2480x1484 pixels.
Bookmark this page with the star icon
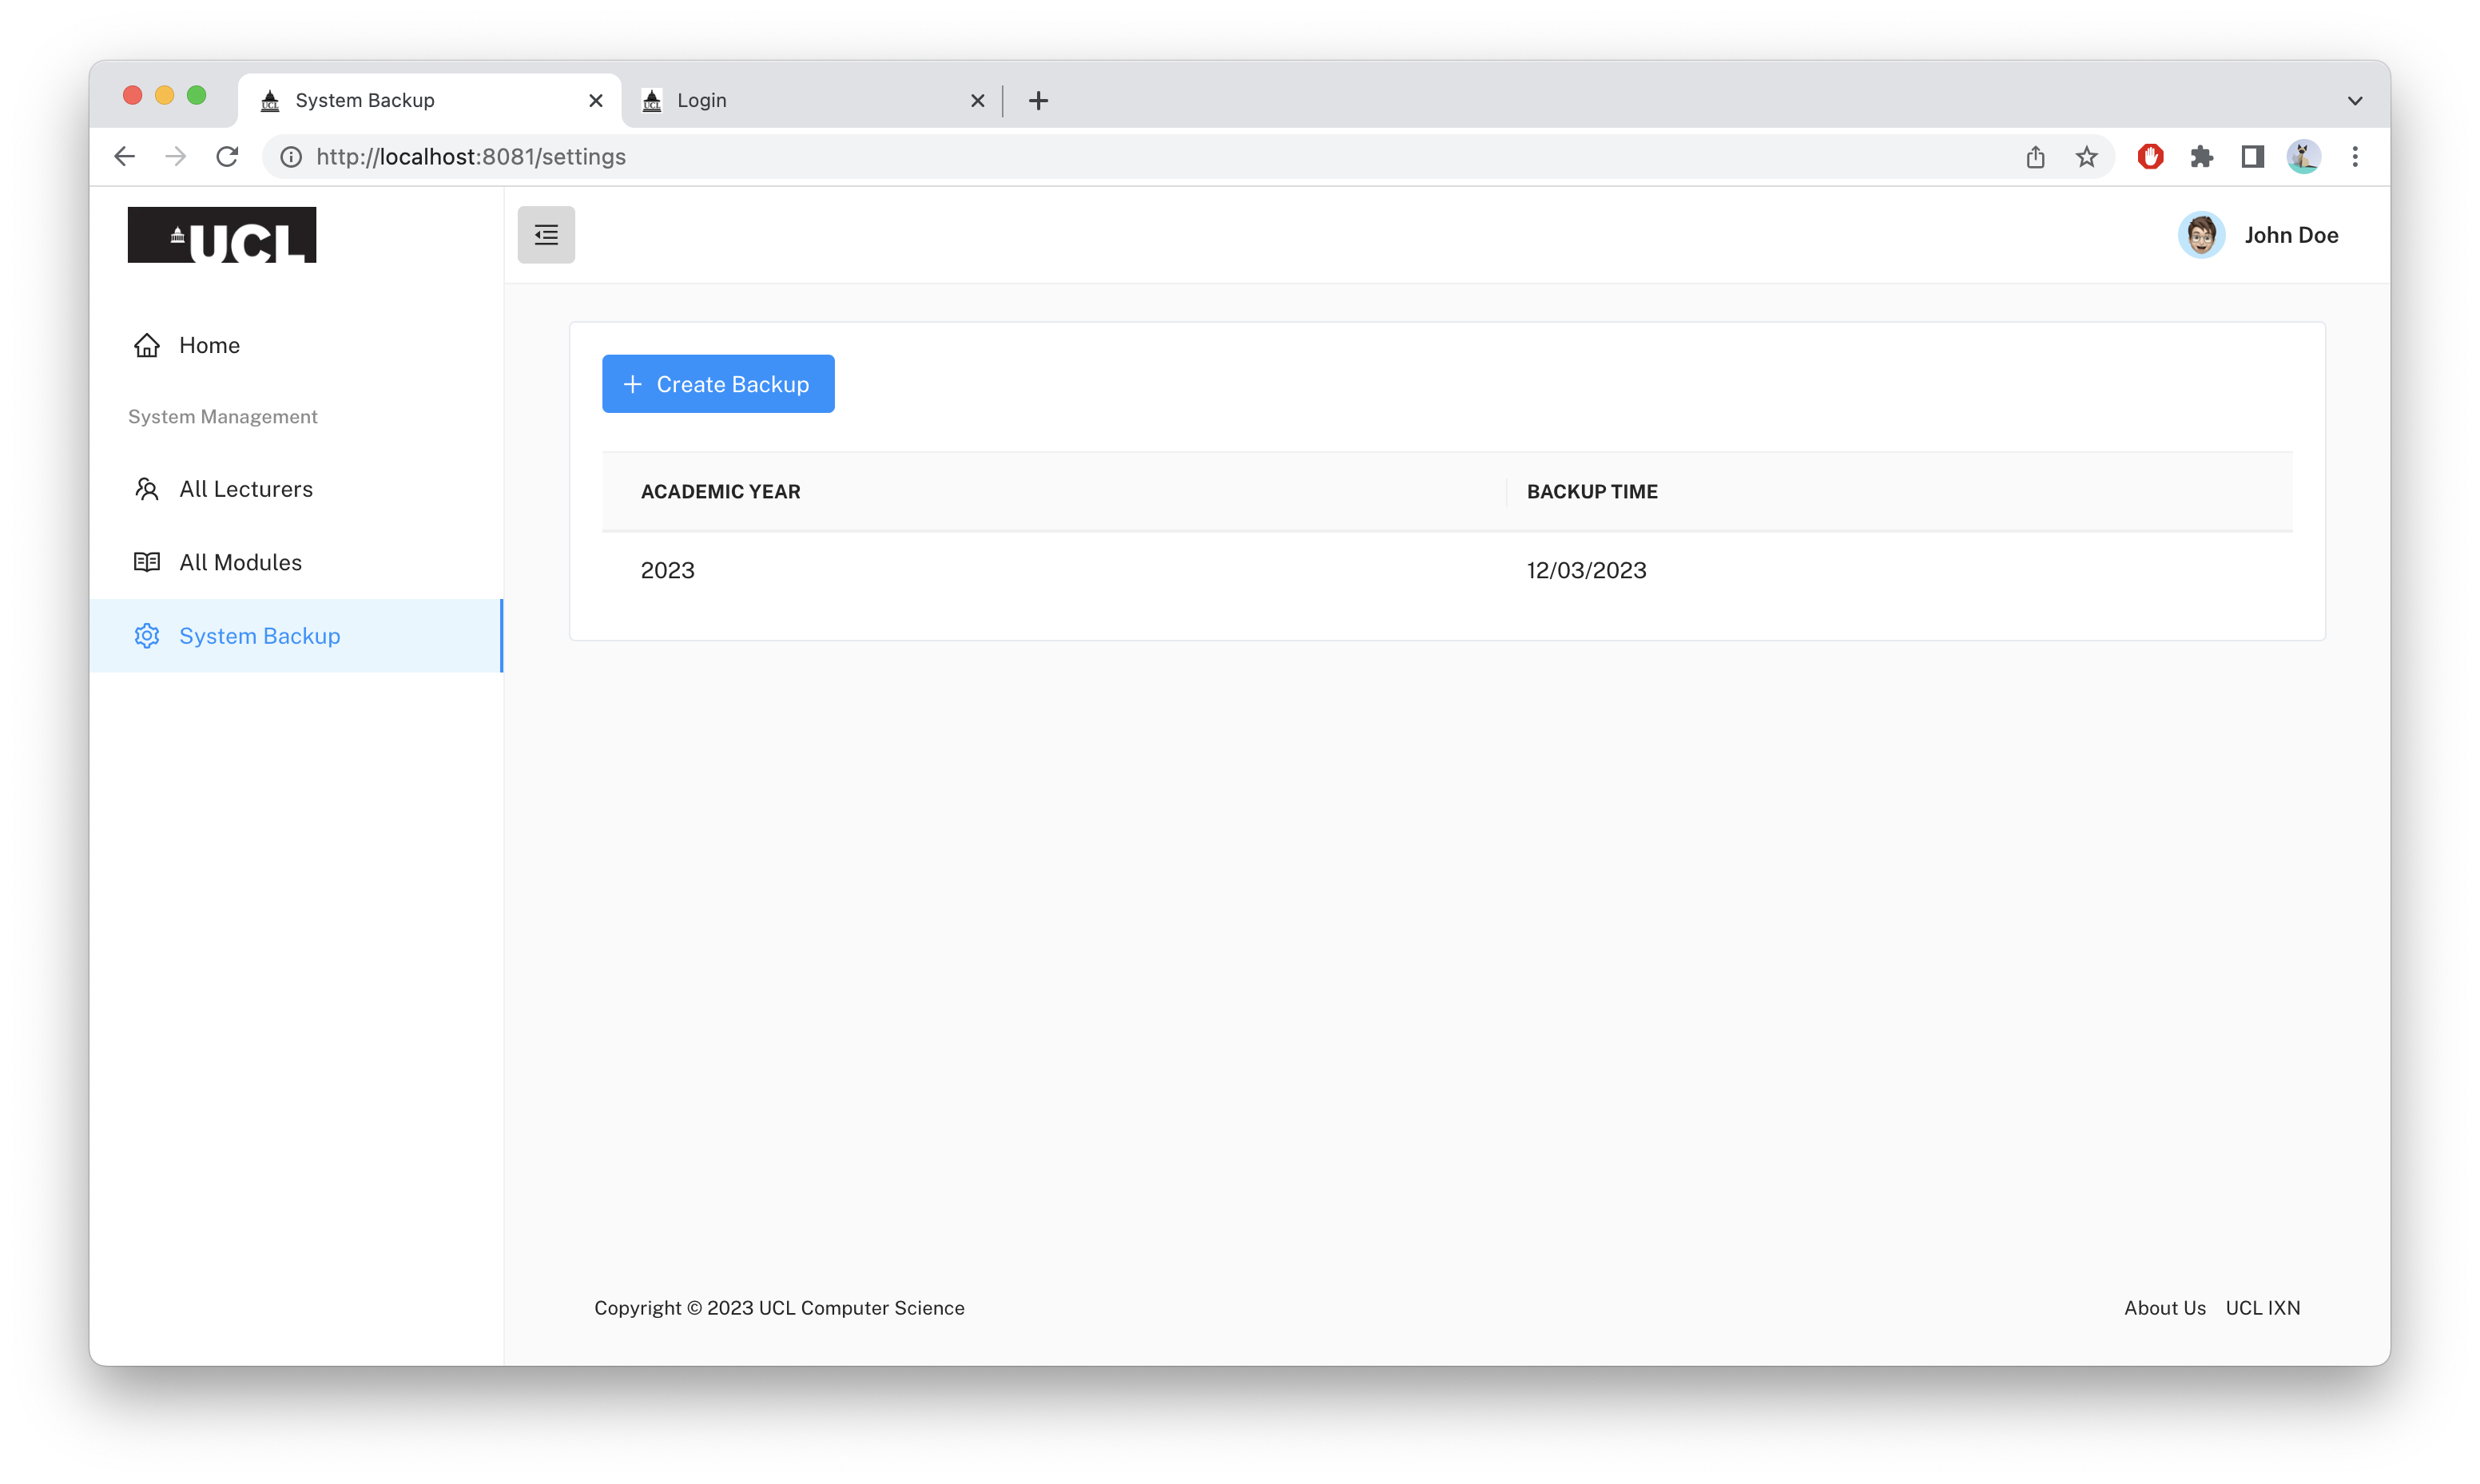pos(2086,157)
